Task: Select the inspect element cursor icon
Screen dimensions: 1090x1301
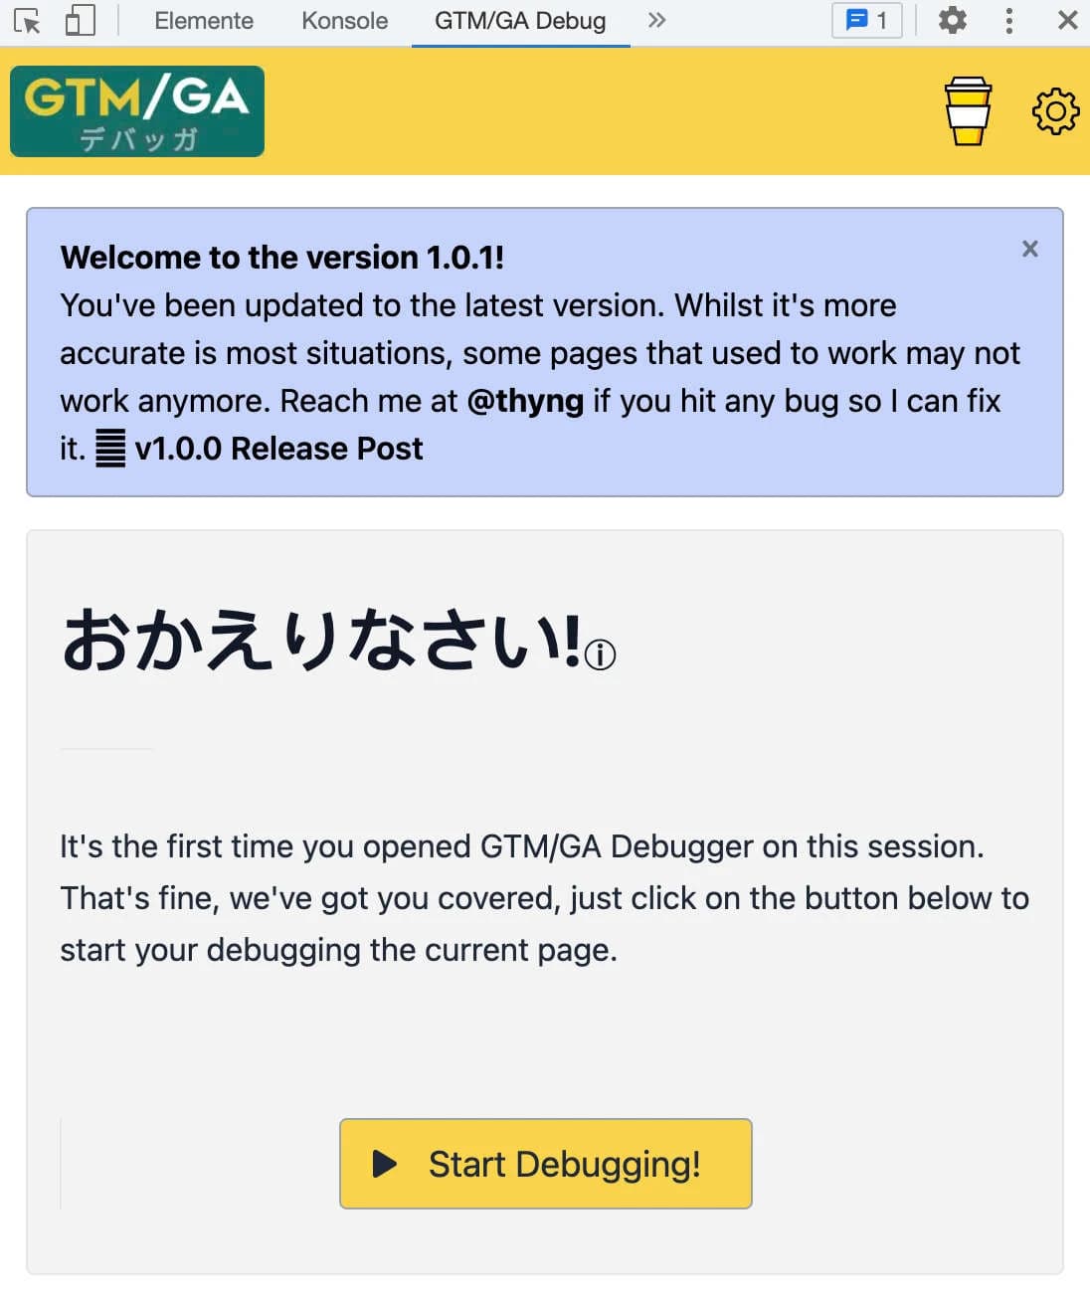Action: click(29, 20)
